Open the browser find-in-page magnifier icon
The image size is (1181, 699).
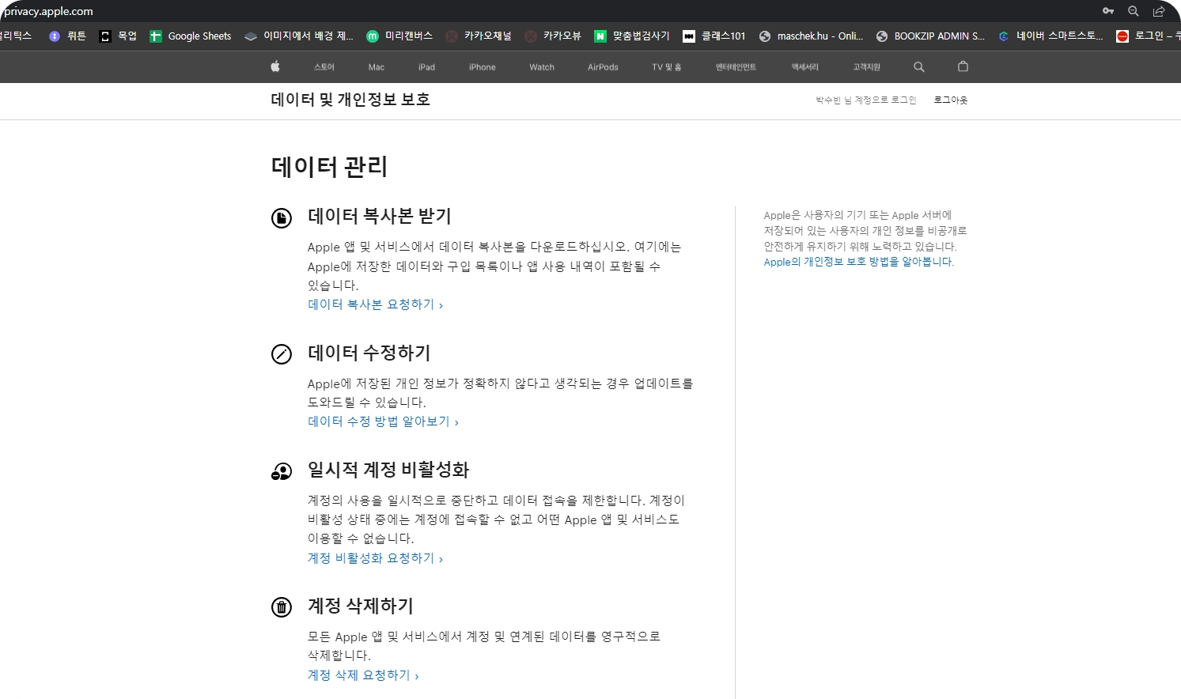1133,11
